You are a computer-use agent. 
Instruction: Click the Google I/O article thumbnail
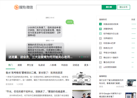pyautogui.click(x=131, y=95)
